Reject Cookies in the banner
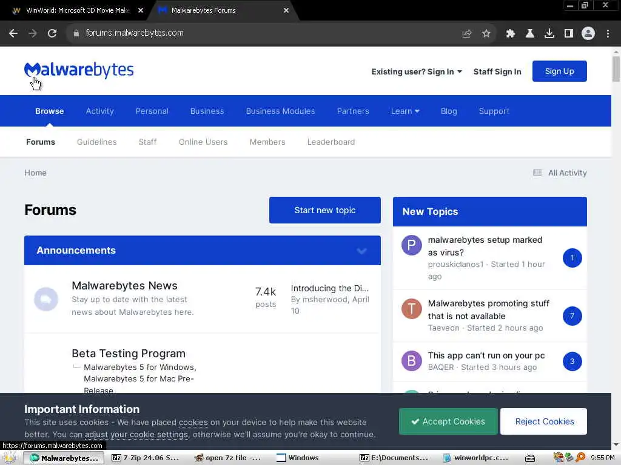The height and width of the screenshot is (465, 621). point(544,421)
